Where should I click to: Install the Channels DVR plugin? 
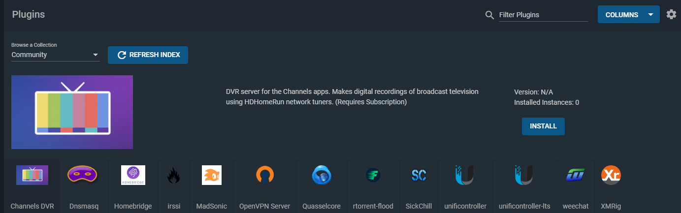click(543, 126)
